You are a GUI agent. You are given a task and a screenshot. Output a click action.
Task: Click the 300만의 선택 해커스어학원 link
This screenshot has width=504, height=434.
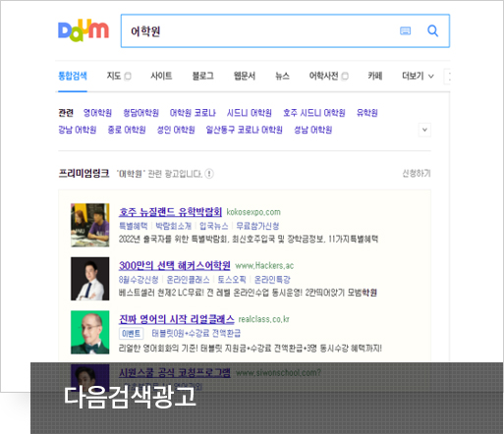click(175, 265)
